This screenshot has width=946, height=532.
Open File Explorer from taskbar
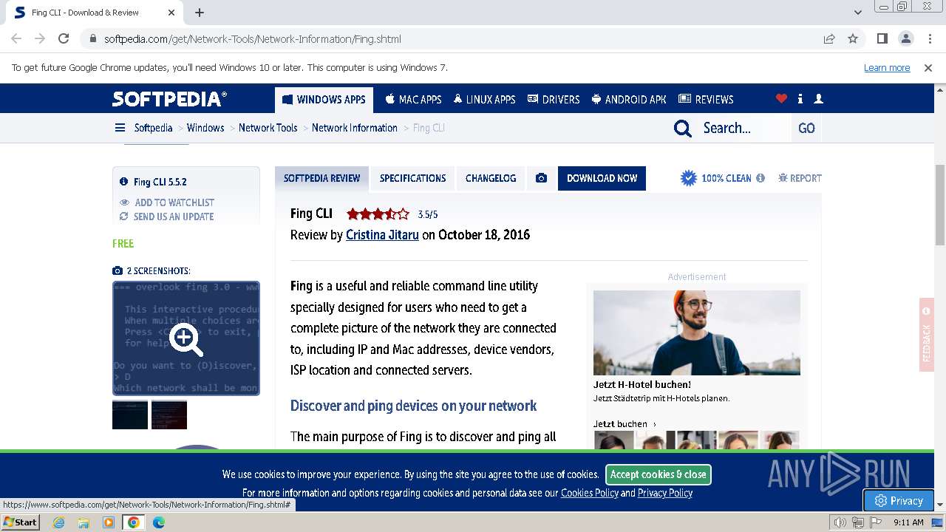[84, 522]
